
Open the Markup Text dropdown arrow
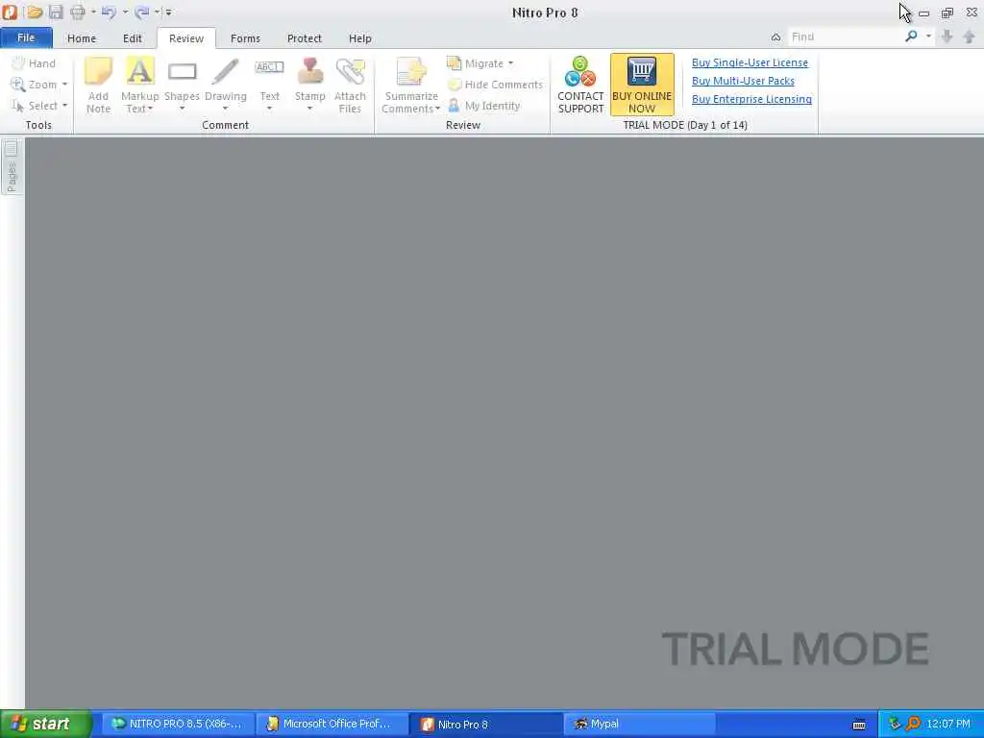coord(150,109)
